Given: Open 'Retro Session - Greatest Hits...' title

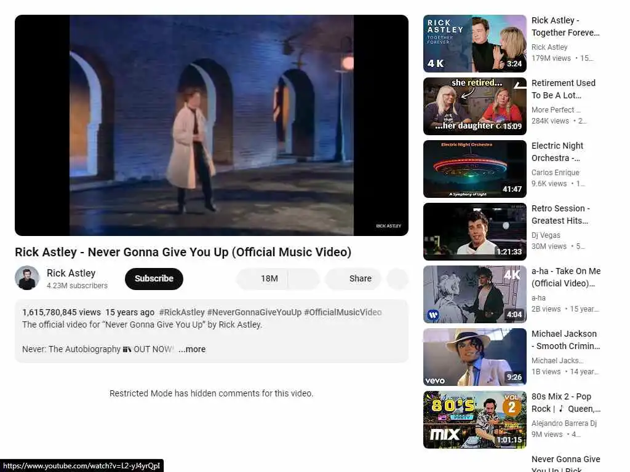Looking at the screenshot, I should 560,214.
